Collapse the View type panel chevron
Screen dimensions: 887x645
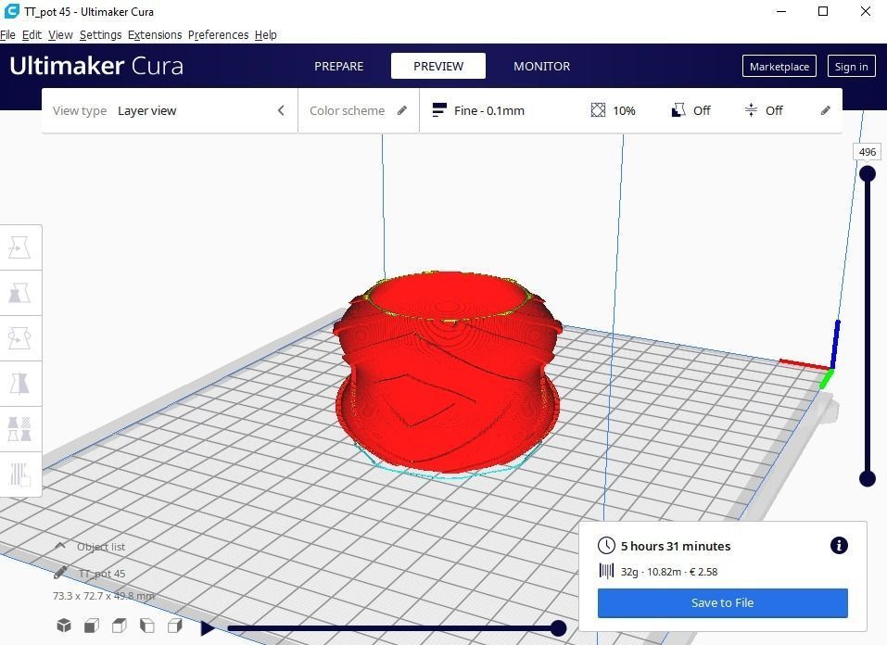(281, 110)
